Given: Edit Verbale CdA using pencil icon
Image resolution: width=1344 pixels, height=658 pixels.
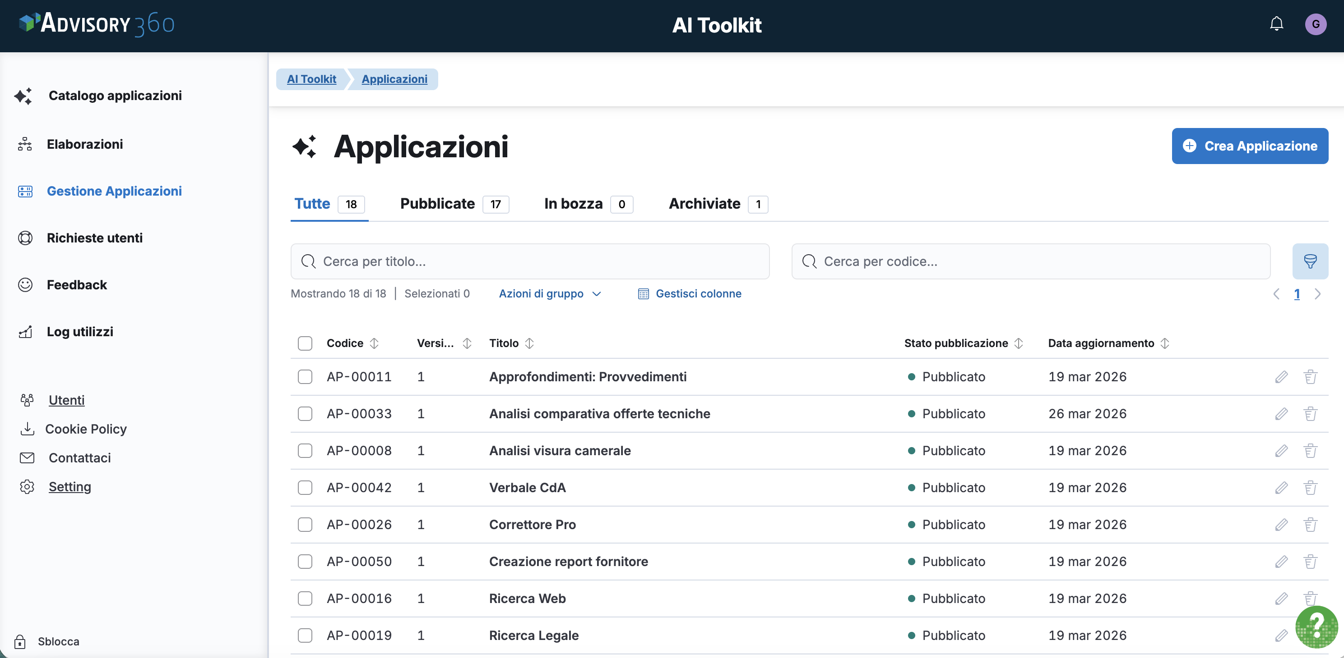Looking at the screenshot, I should [1281, 488].
